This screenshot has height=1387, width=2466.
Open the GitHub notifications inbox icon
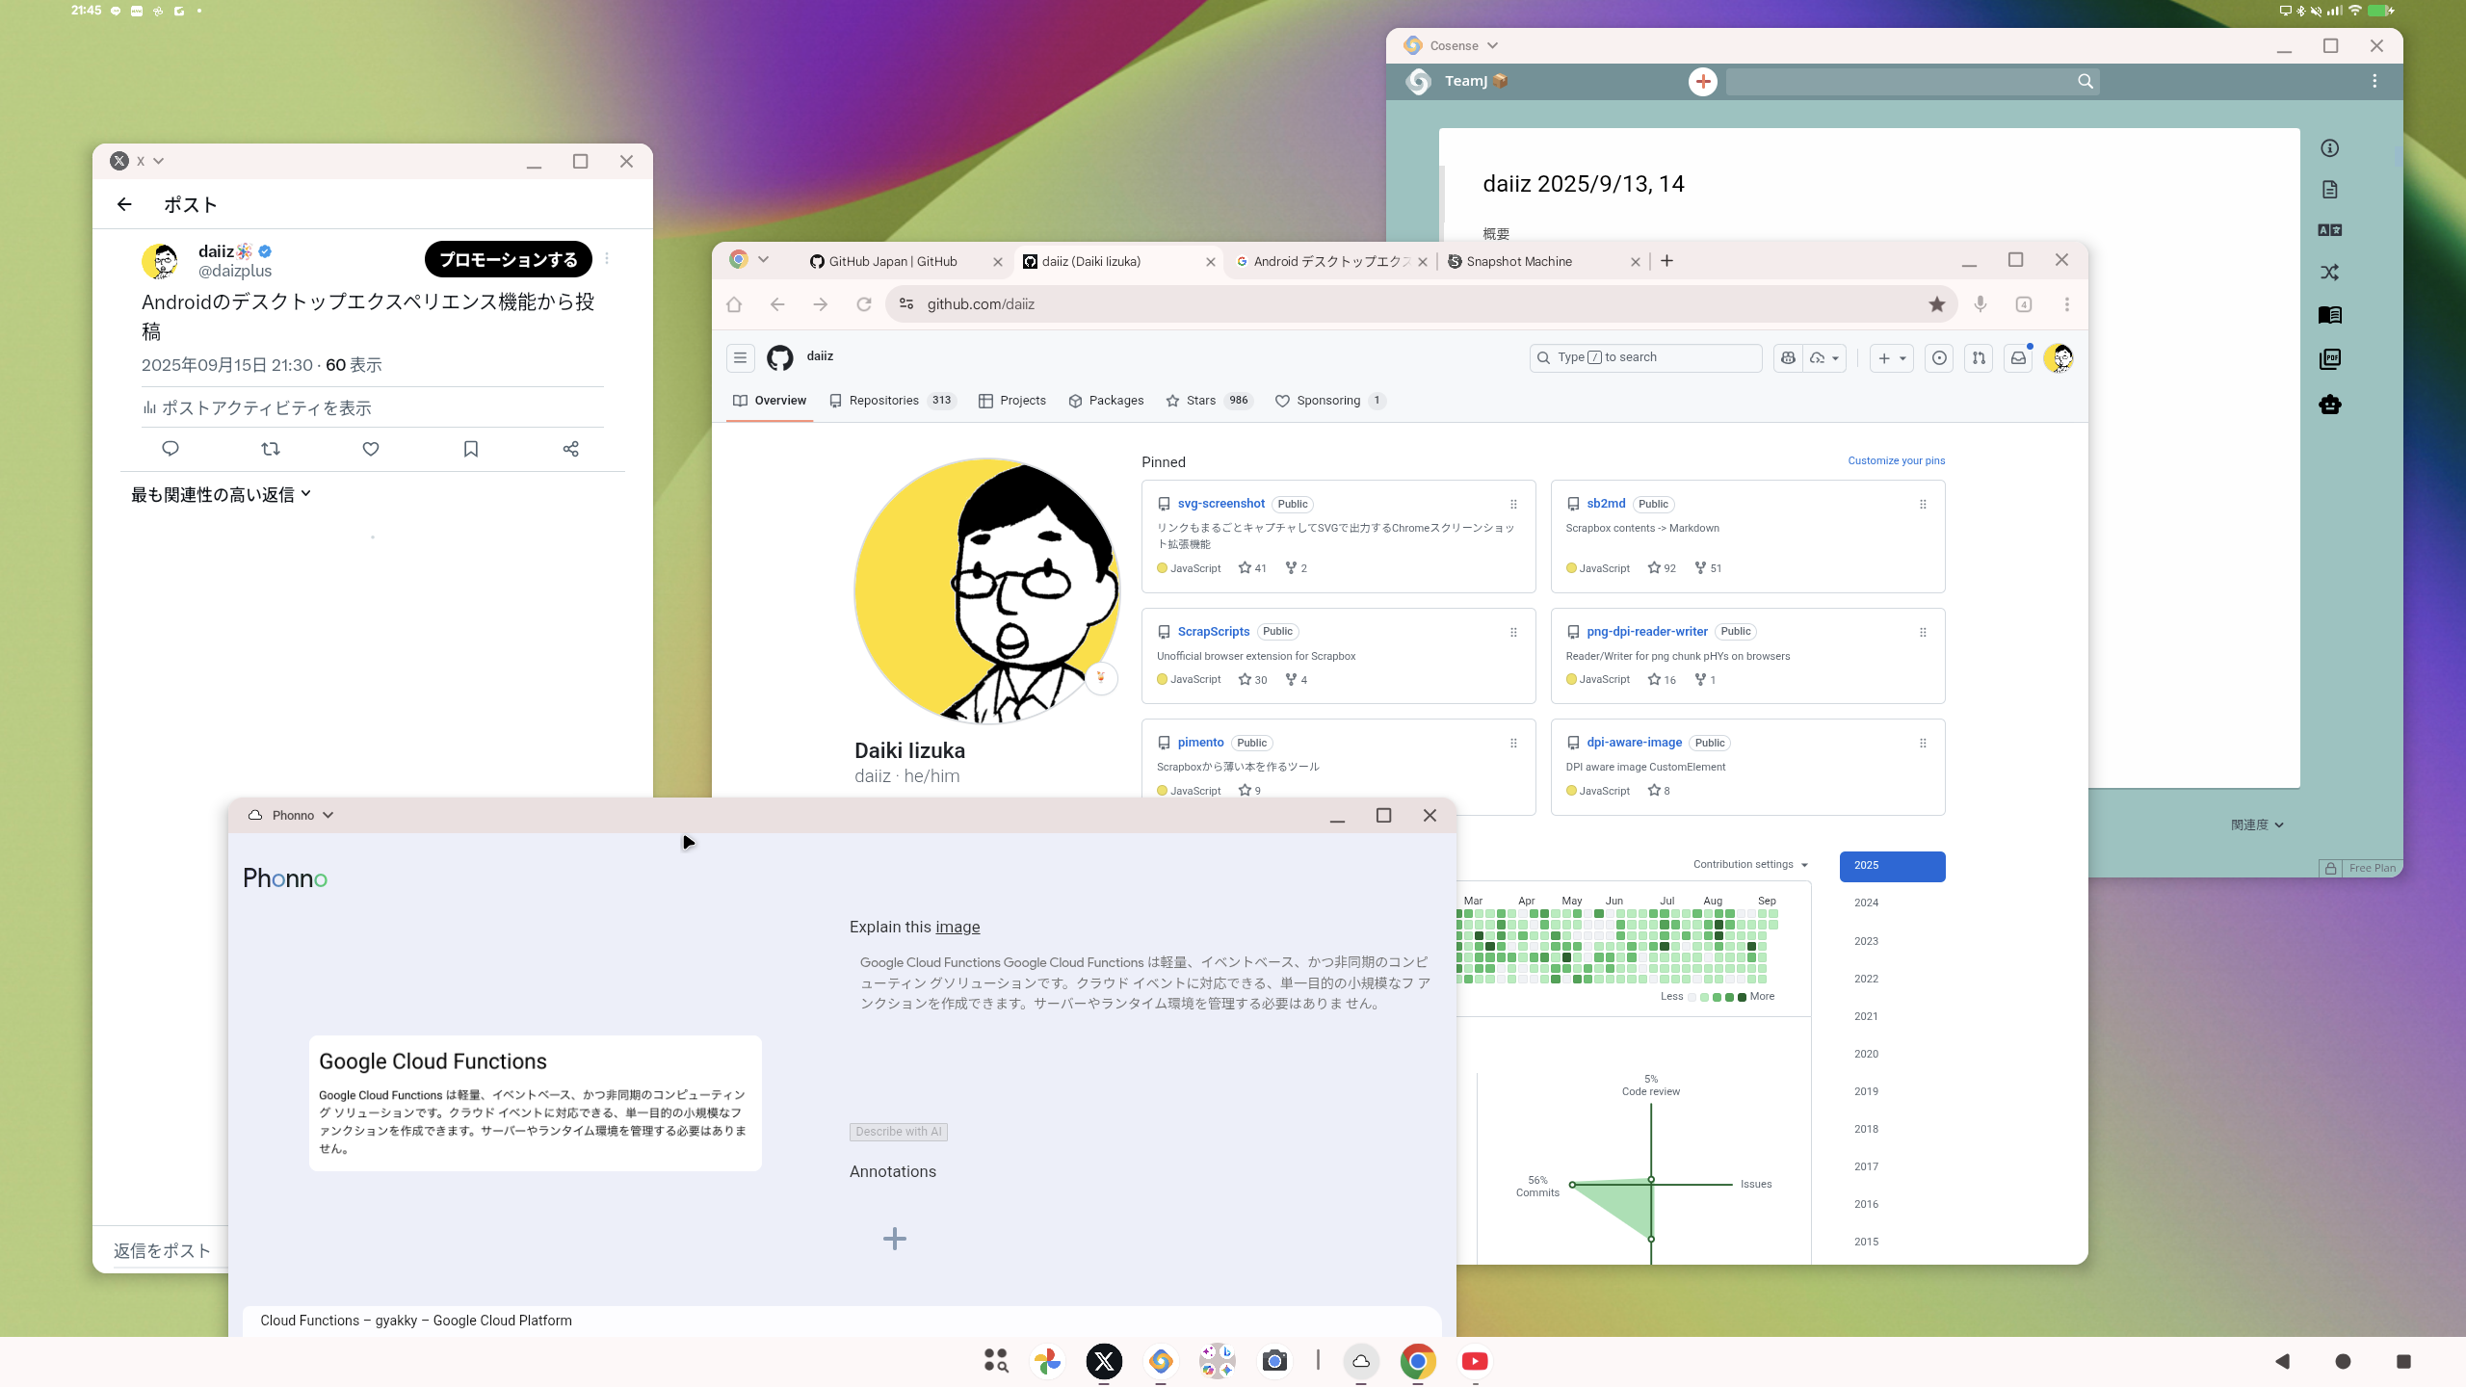[x=2018, y=358]
